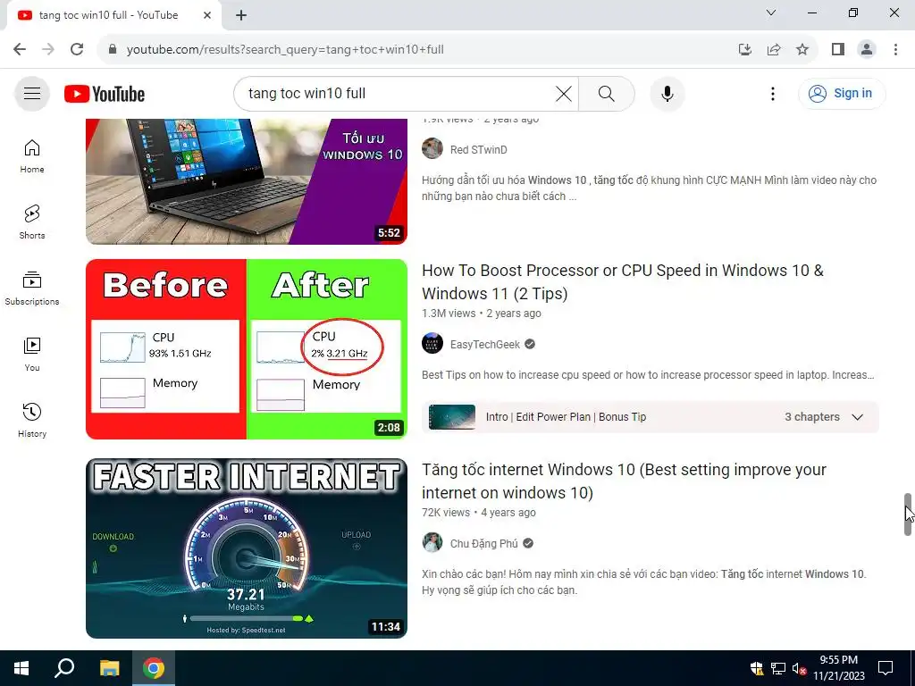This screenshot has width=915, height=686.
Task: Open History in the sidebar
Action: point(32,421)
